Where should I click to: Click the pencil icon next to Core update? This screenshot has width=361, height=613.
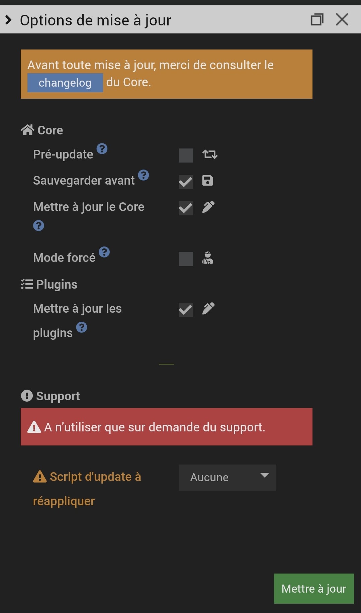[x=208, y=207]
